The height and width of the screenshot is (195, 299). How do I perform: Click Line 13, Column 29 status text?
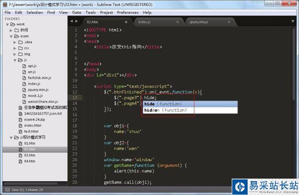(27, 190)
